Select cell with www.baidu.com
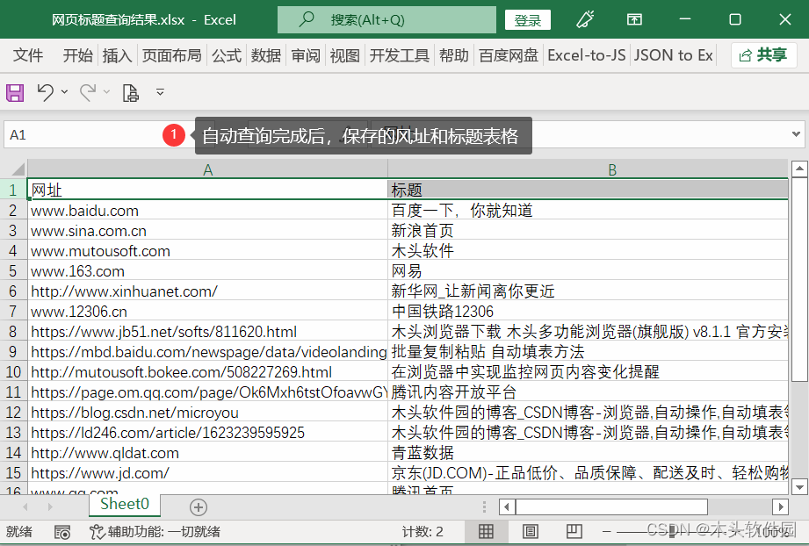 tap(207, 211)
